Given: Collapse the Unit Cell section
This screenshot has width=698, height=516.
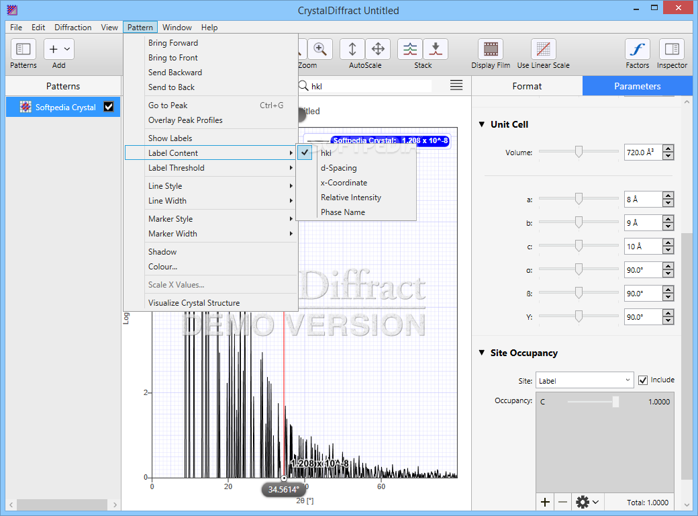Looking at the screenshot, I should coord(482,124).
